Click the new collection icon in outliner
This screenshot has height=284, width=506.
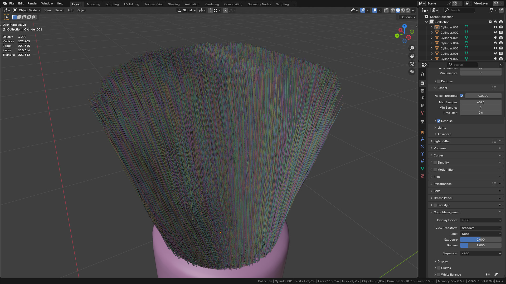click(501, 10)
